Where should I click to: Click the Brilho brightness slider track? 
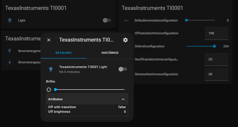click(90, 90)
